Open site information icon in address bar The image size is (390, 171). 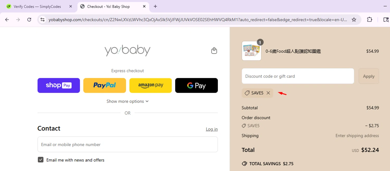43,19
